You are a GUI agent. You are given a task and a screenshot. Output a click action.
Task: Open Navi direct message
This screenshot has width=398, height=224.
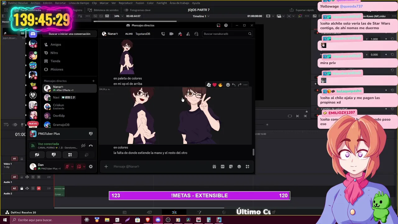coord(69,97)
